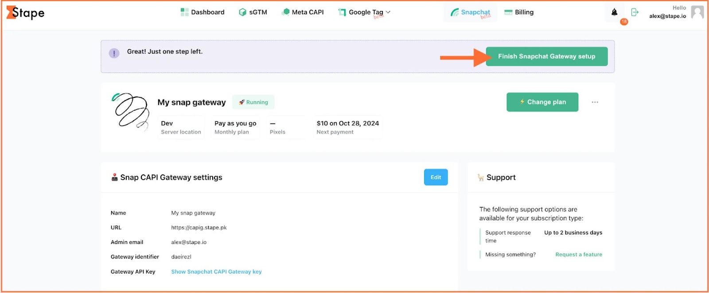Screen dimensions: 709x293
Task: Click the Pixels count card
Action: [286, 127]
